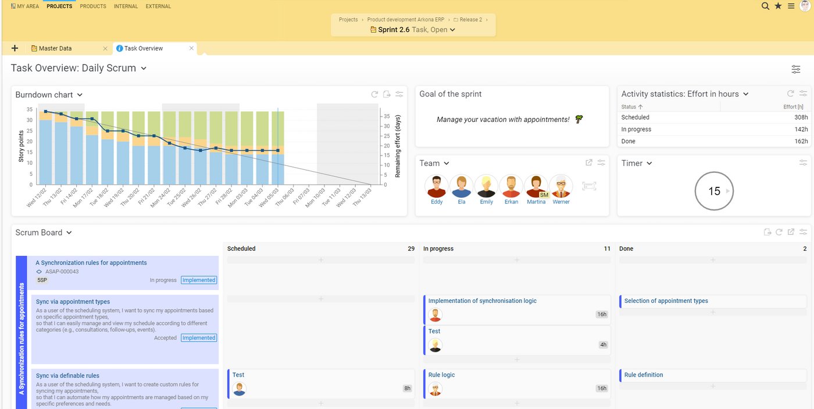Select Ela's team avatar

pyautogui.click(x=462, y=187)
